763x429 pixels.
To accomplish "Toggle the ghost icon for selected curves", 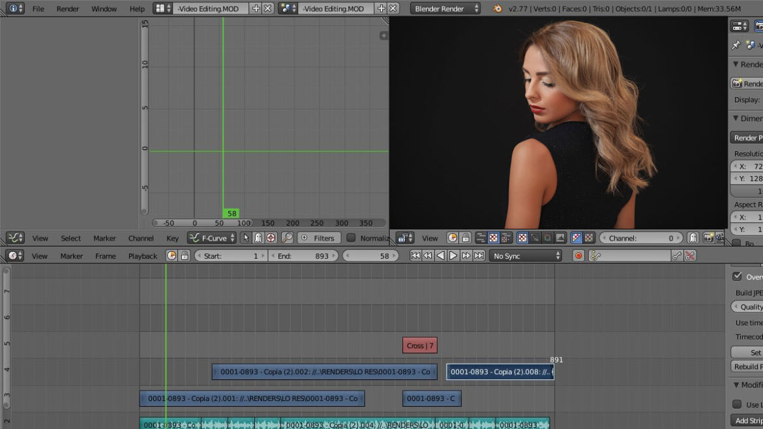I will point(258,238).
